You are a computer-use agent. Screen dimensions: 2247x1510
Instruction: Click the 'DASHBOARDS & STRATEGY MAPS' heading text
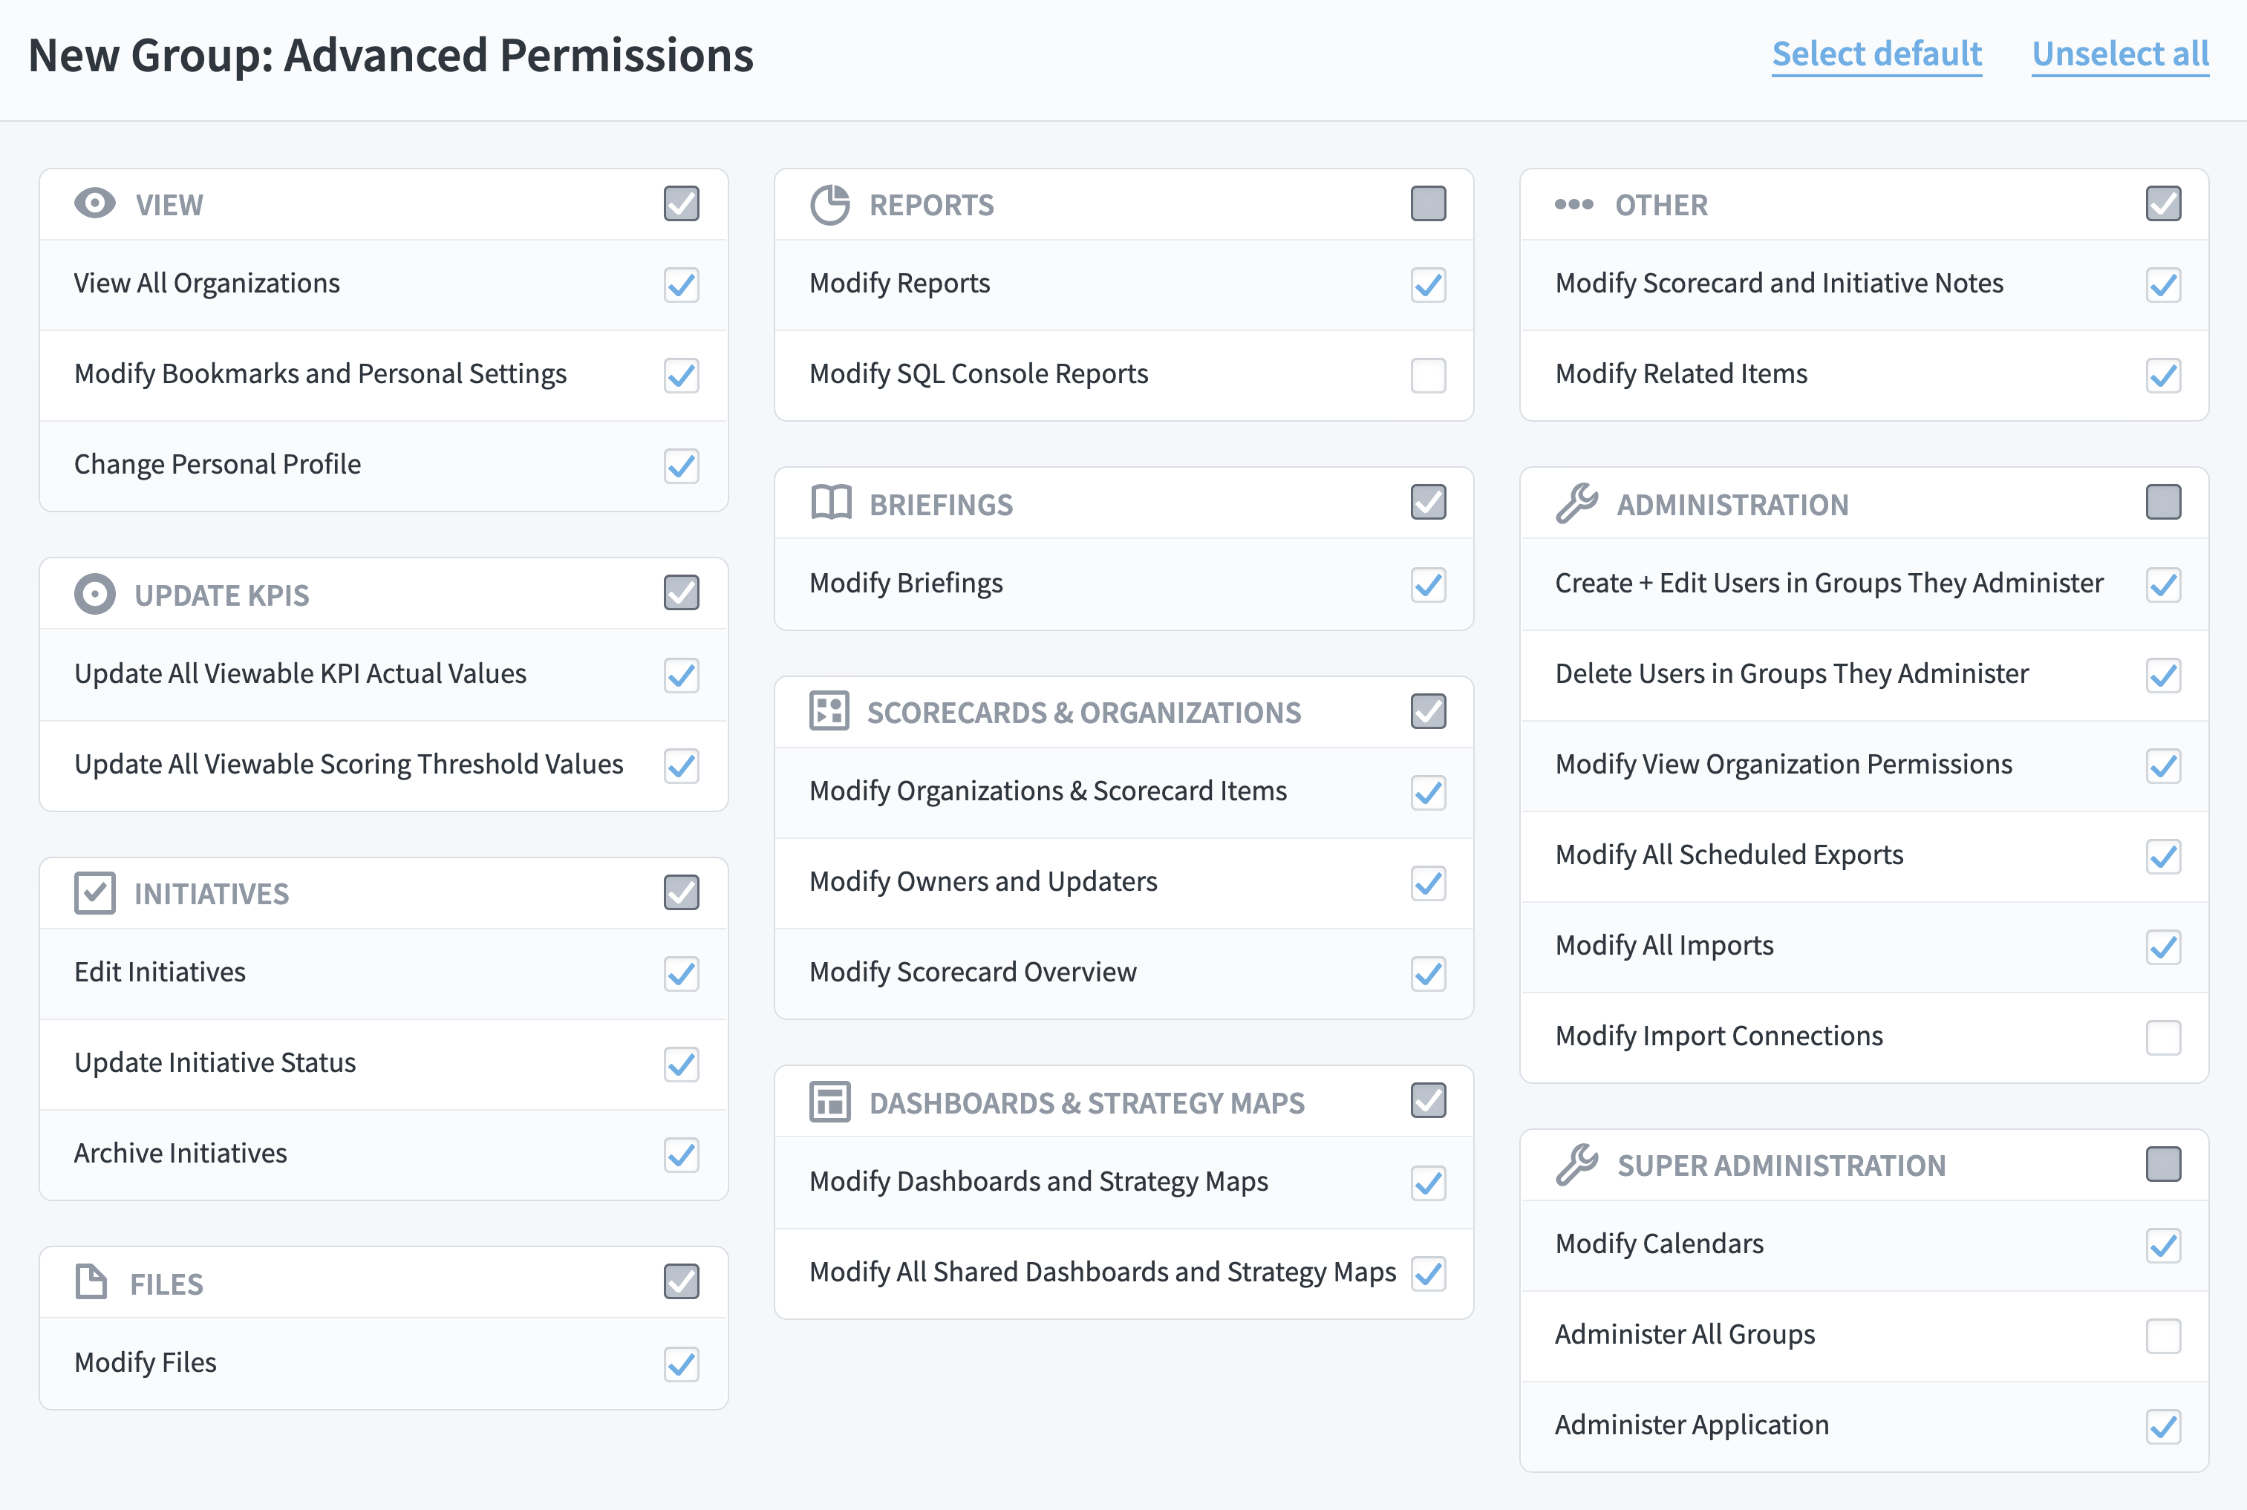click(1086, 1102)
